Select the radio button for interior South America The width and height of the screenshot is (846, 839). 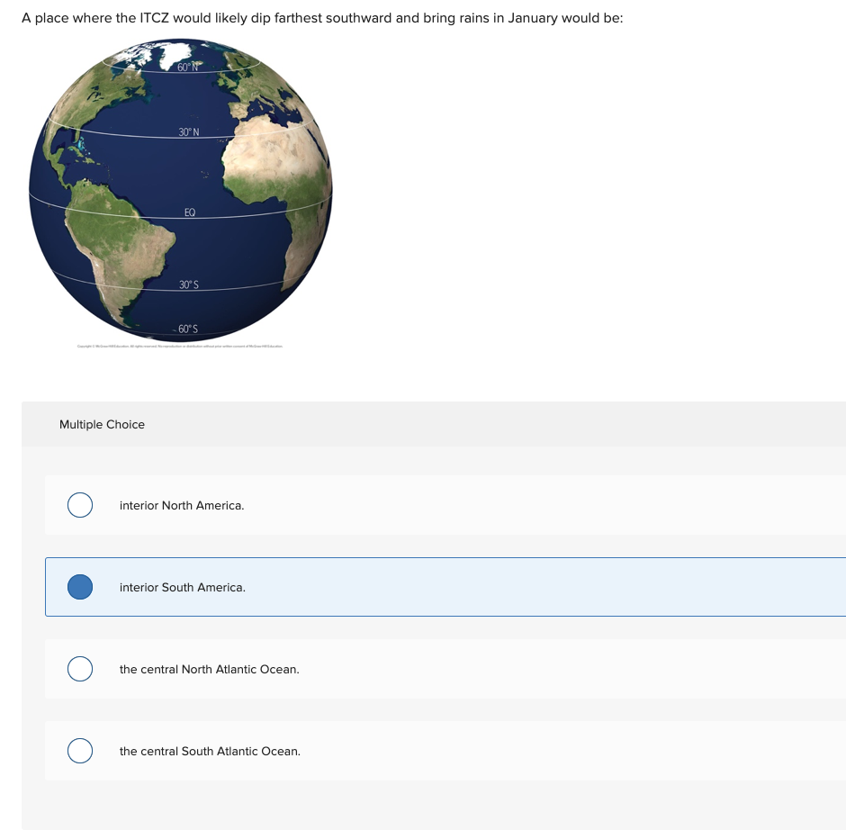[x=79, y=587]
